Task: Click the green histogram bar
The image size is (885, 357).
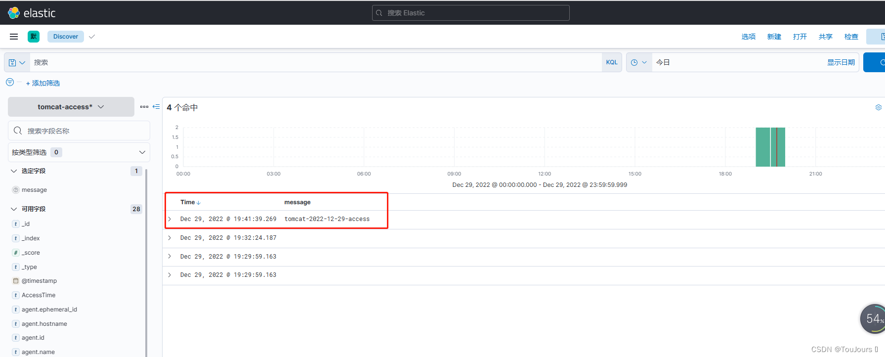Action: tap(763, 147)
